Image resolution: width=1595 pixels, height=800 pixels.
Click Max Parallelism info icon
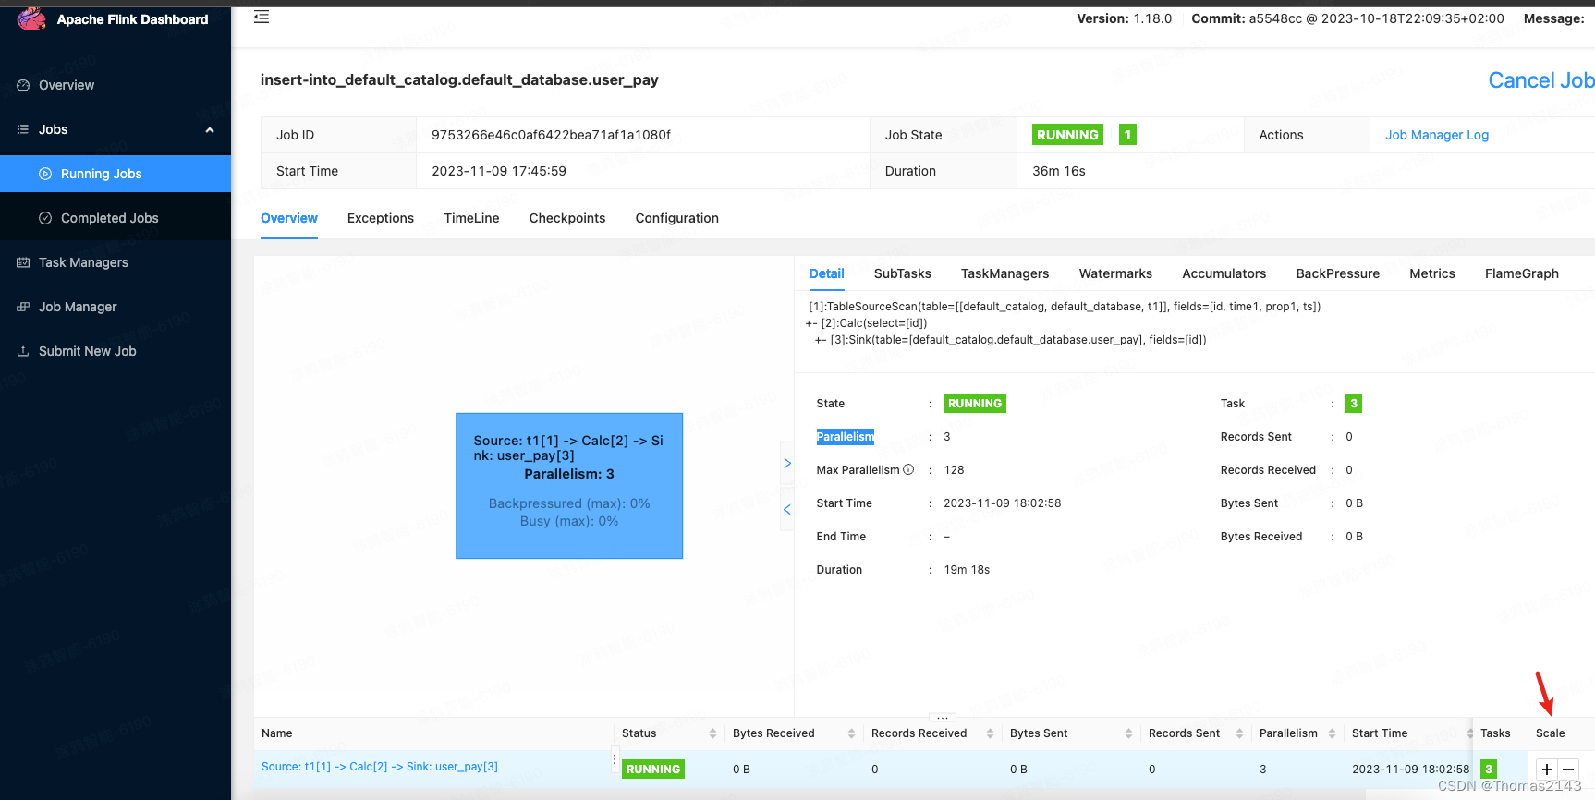908,469
